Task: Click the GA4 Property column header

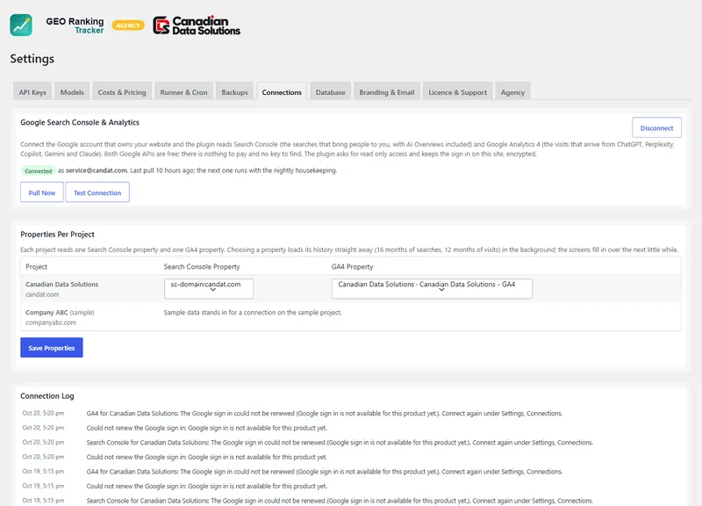Action: click(x=353, y=267)
